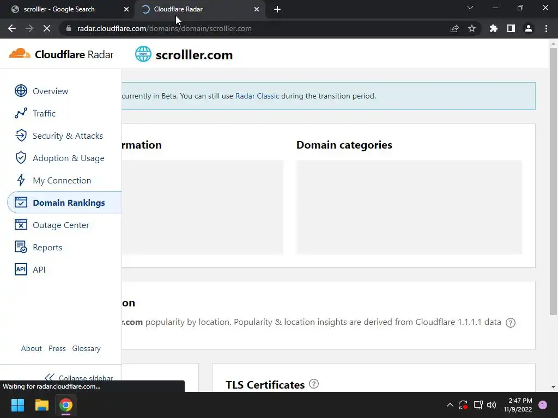Switch to the scrolller - Google Search tab
Image resolution: width=558 pixels, height=418 pixels.
click(66, 9)
